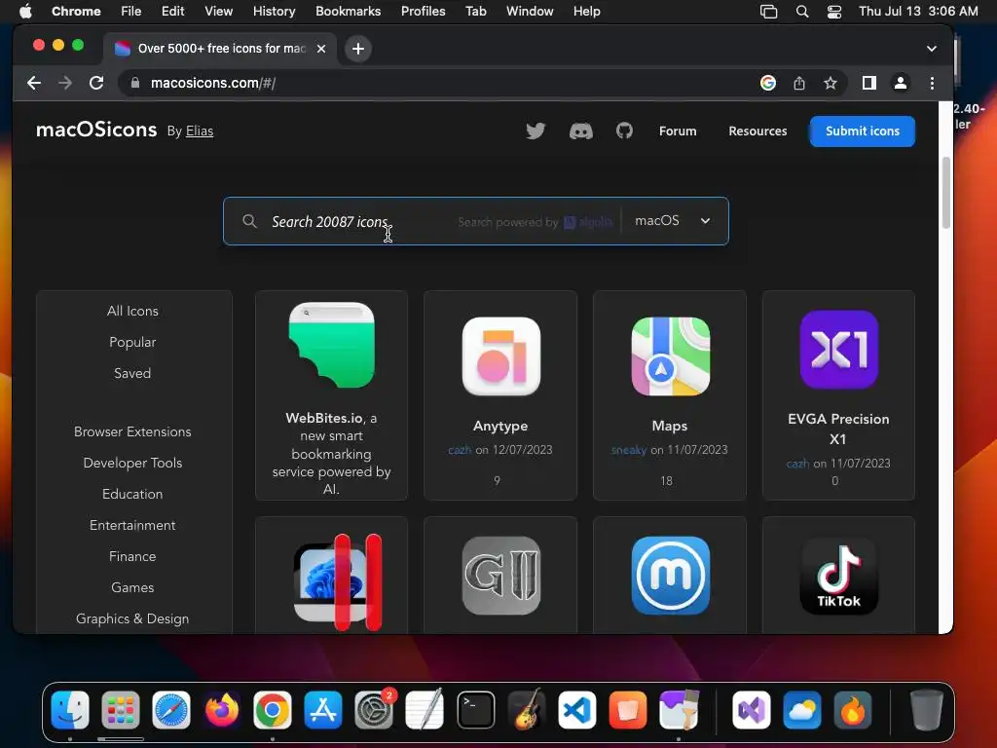Click the Google account icon in address bar
The width and height of the screenshot is (997, 748).
[768, 83]
